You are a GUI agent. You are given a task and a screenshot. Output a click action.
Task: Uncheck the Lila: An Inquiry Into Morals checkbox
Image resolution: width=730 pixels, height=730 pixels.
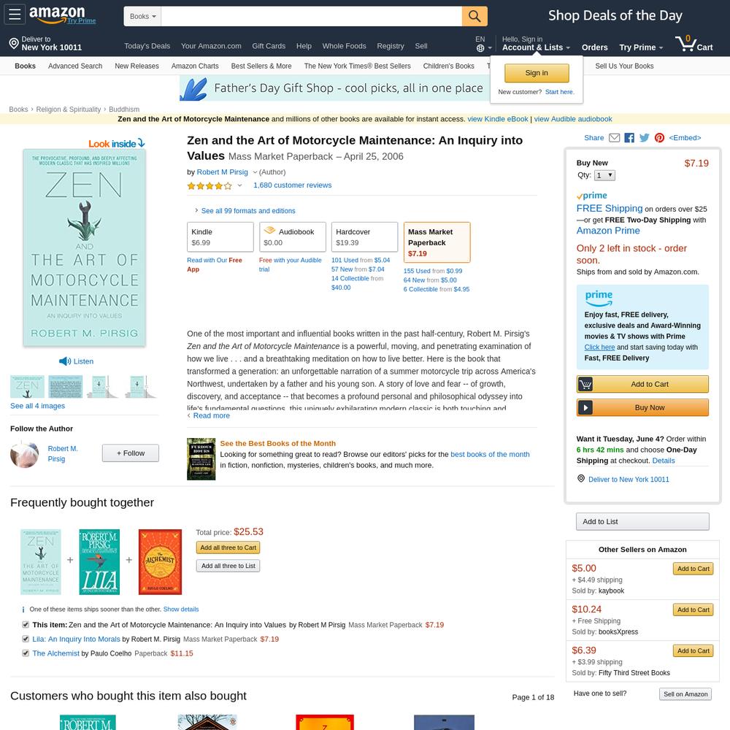[26, 639]
